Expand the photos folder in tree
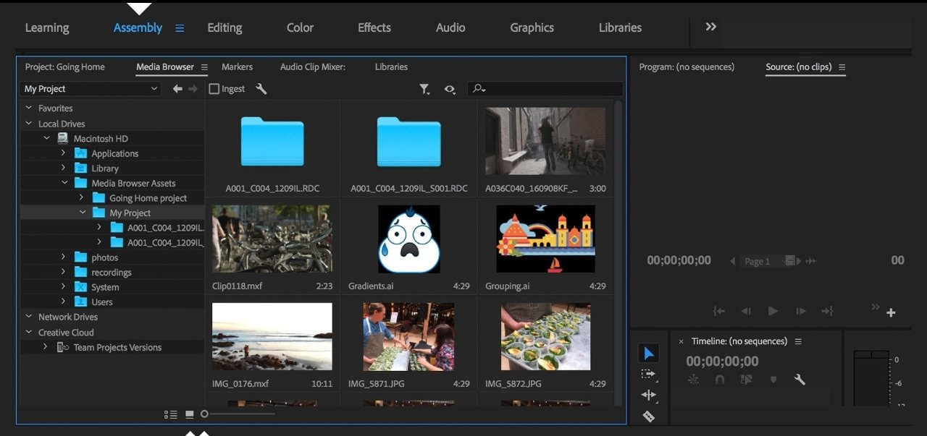The height and width of the screenshot is (436, 927). pyautogui.click(x=64, y=257)
